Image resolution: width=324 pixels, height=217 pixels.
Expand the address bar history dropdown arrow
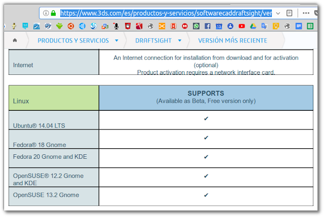[x=278, y=14]
